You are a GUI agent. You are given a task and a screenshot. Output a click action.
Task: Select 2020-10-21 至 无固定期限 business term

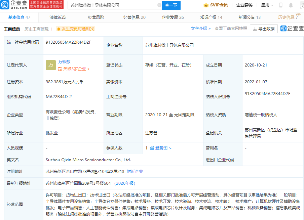coord(169,115)
